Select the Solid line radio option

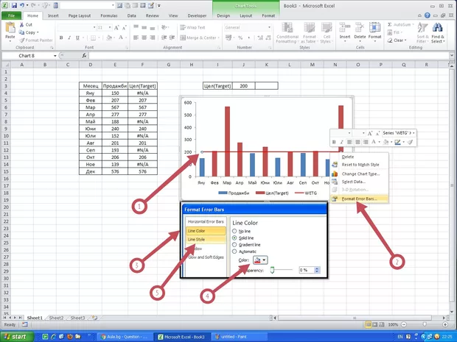point(234,238)
